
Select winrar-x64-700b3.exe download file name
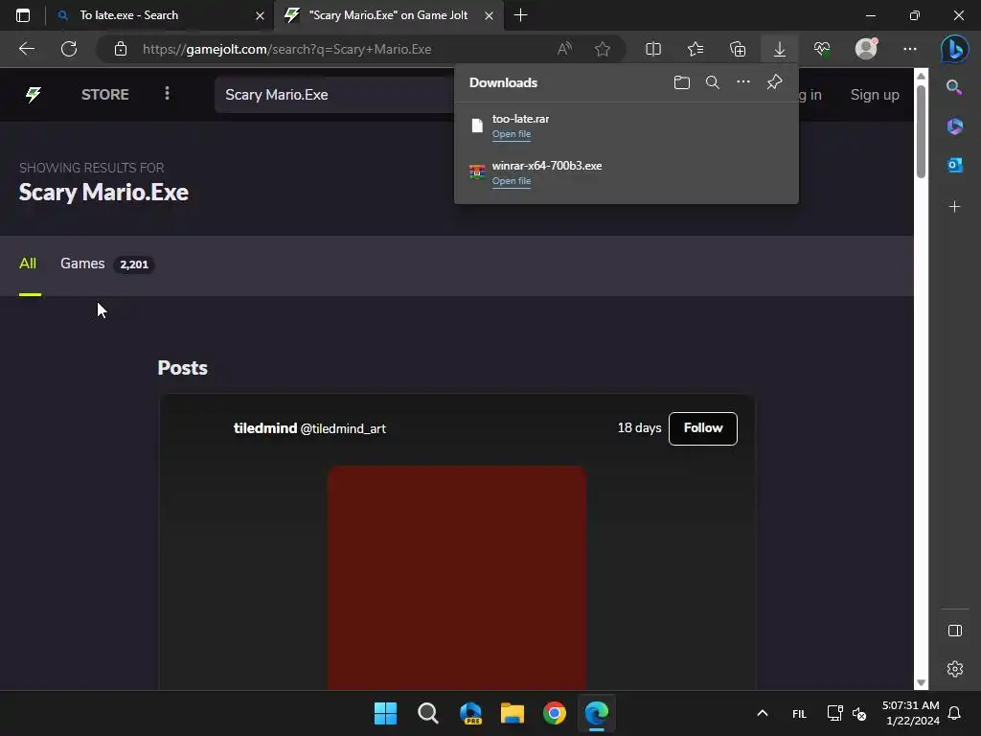[547, 165]
